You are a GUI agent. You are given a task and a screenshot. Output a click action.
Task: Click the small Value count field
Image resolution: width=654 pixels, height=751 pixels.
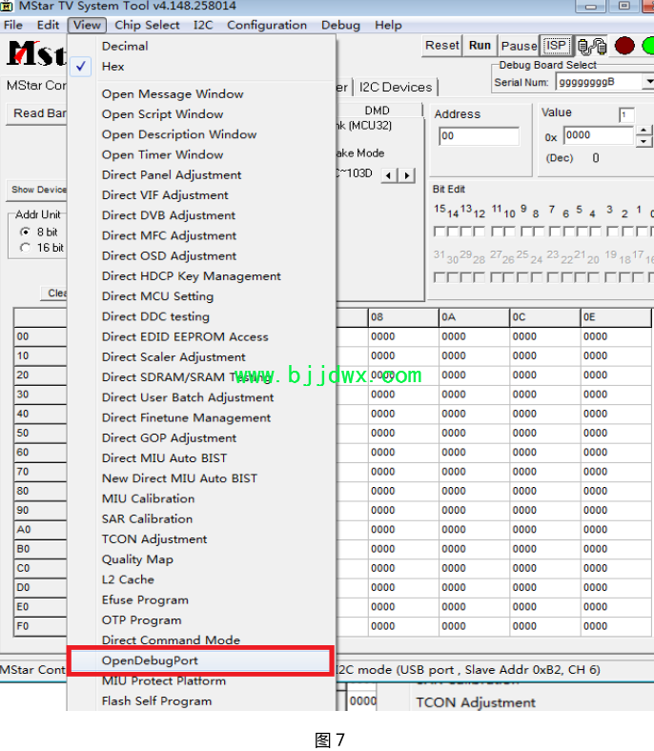tap(626, 115)
